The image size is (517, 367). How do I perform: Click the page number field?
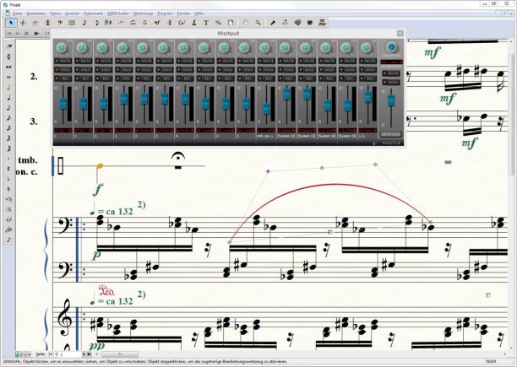pos(70,354)
